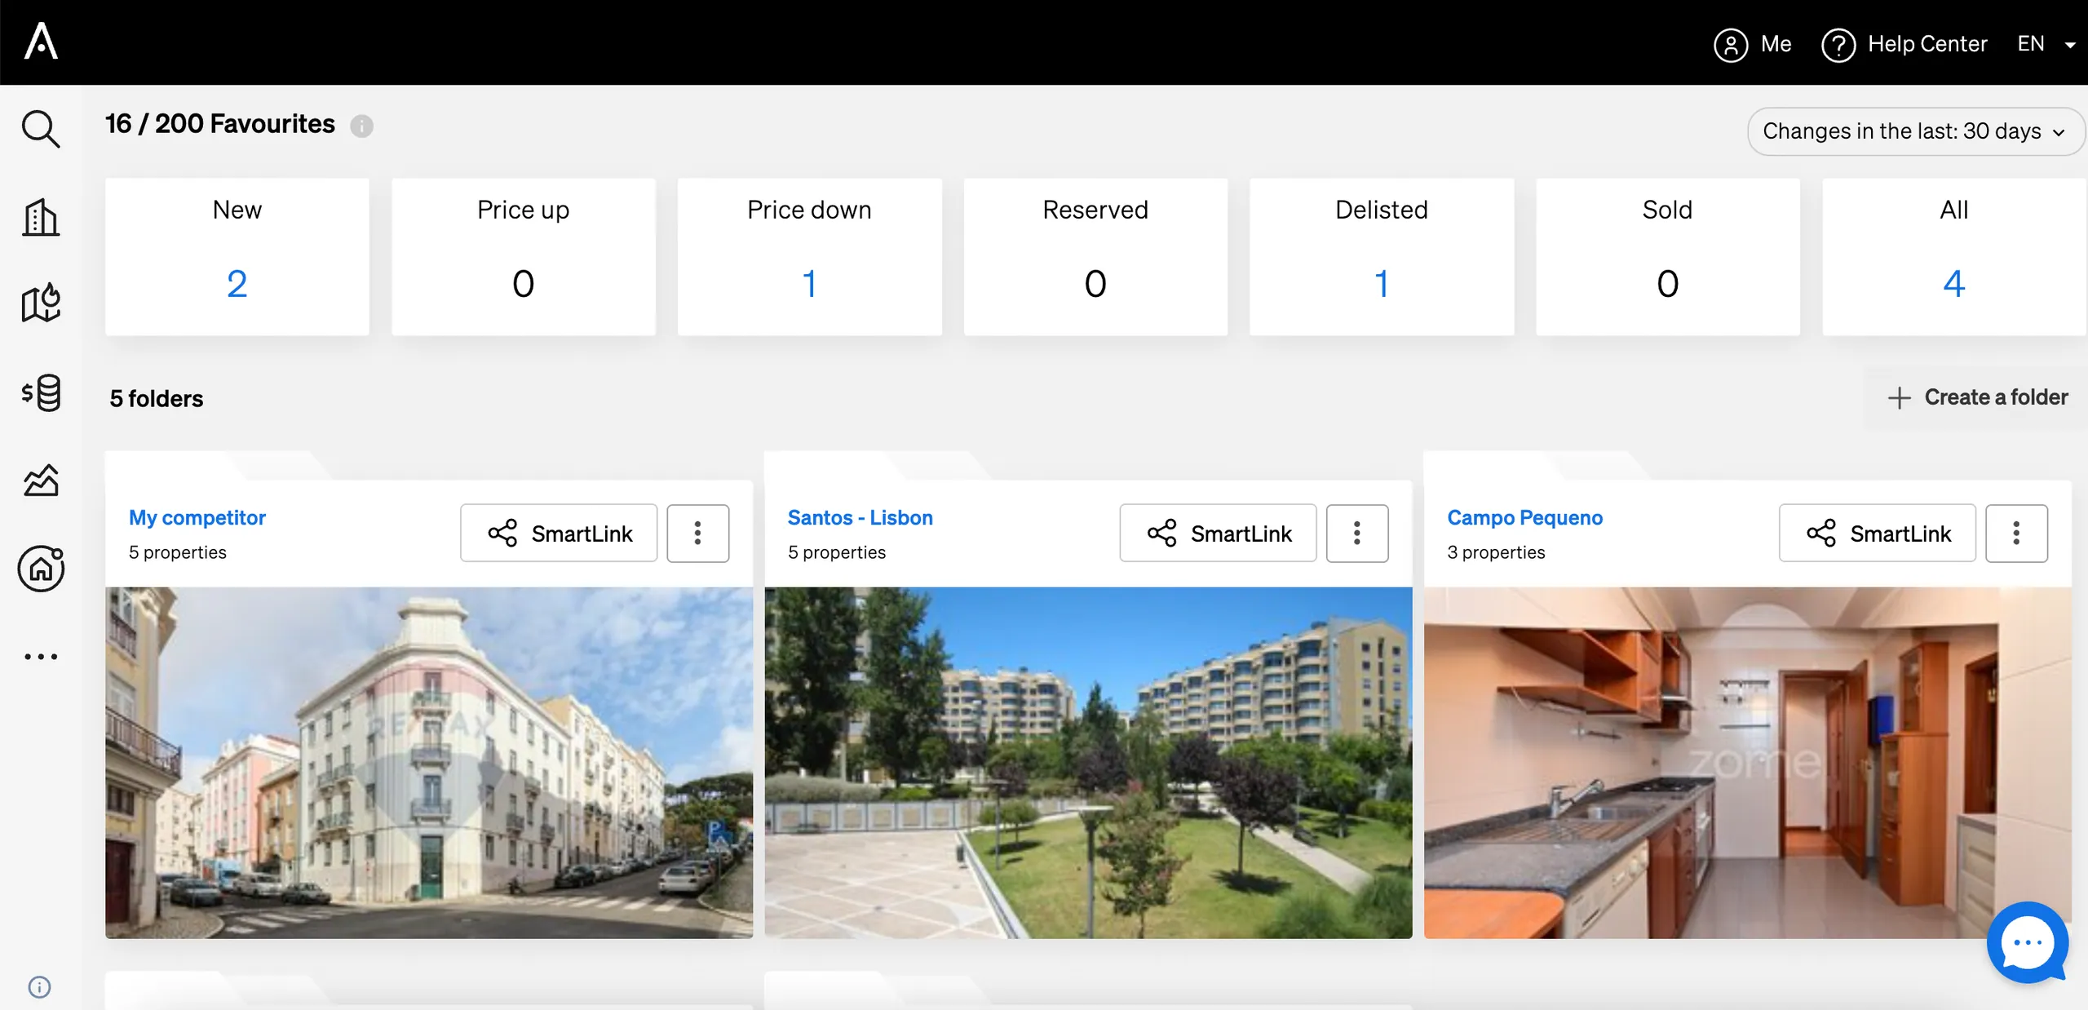Expand the EN language dropdown

point(2046,44)
